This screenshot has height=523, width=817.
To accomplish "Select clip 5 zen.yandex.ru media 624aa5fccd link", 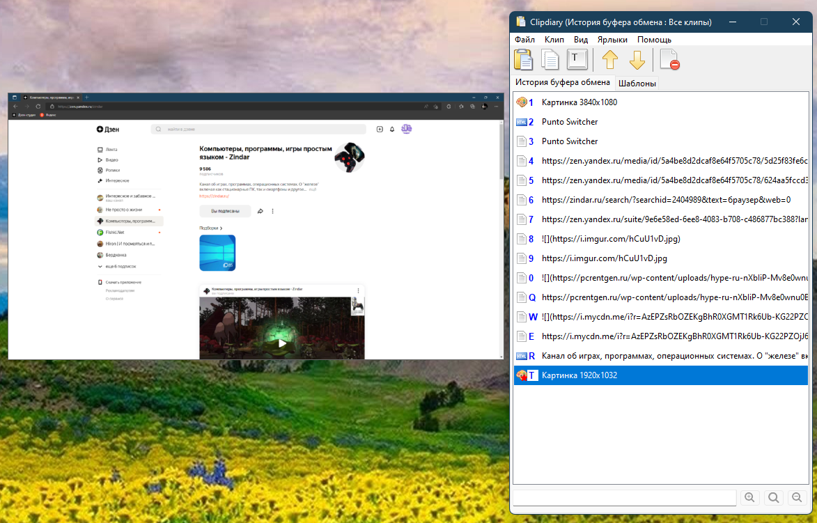I will pos(661,180).
